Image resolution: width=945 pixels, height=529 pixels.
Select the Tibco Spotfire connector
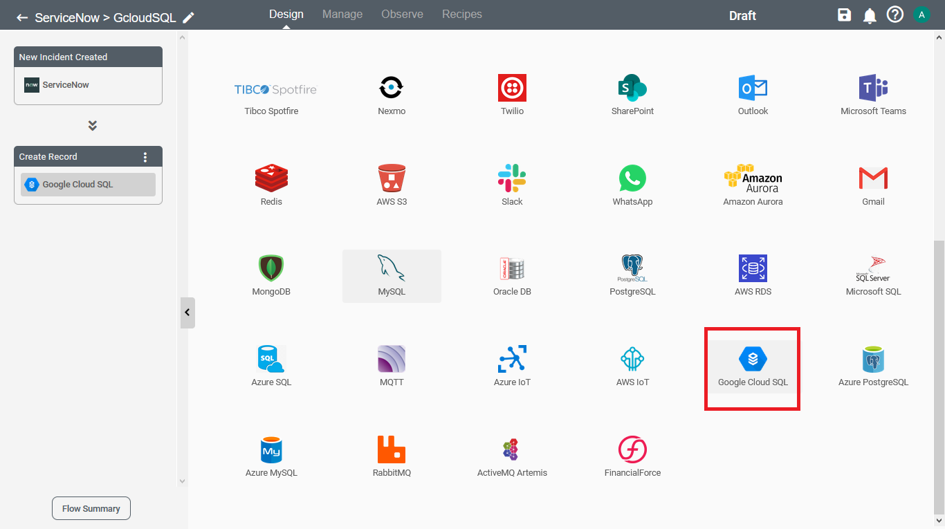click(x=271, y=95)
